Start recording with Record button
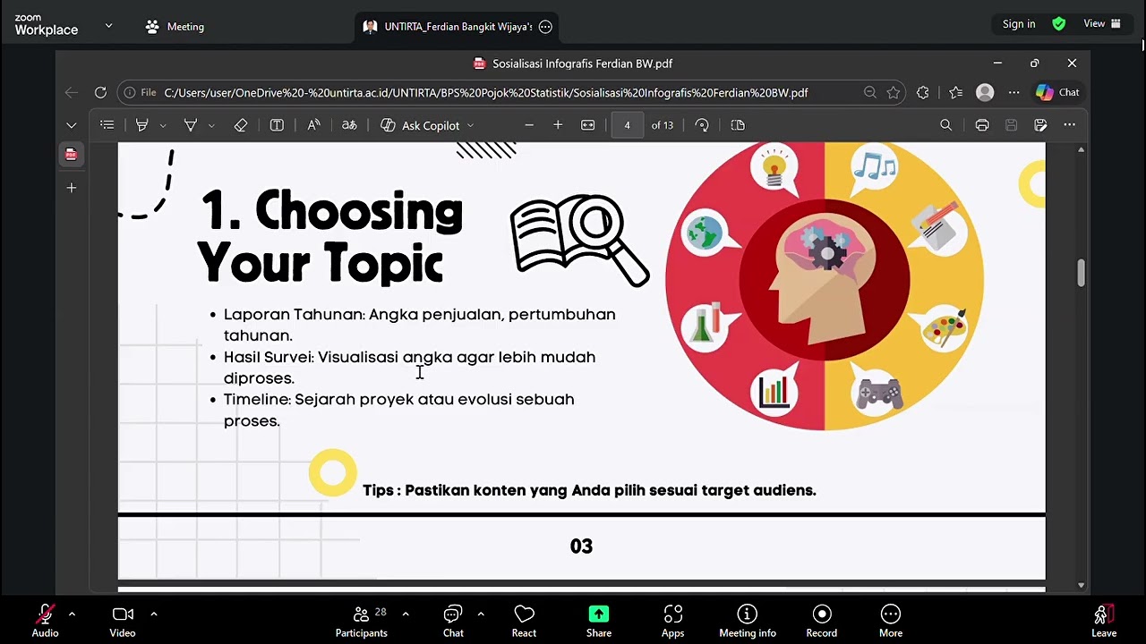 [822, 621]
